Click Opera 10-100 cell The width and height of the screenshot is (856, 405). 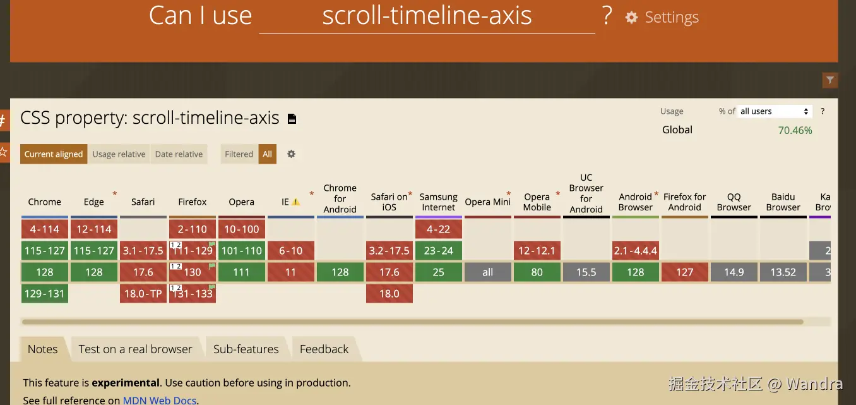(242, 229)
